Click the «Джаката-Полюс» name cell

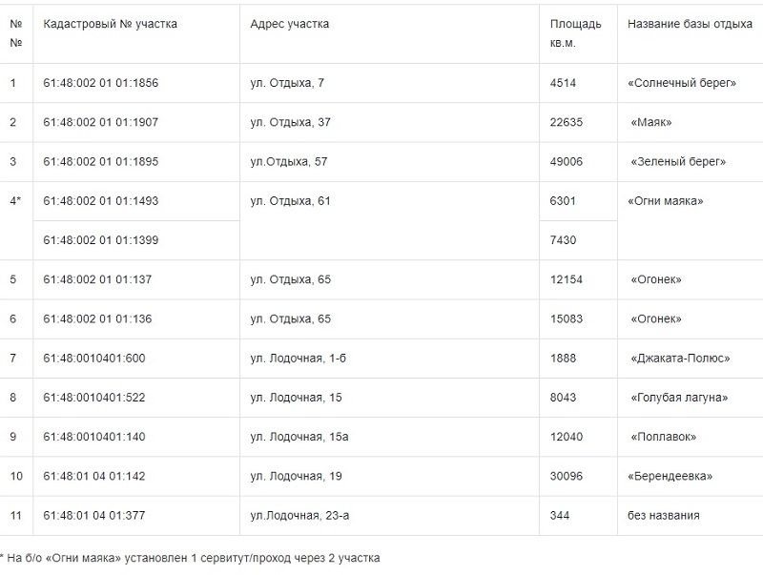[680, 358]
